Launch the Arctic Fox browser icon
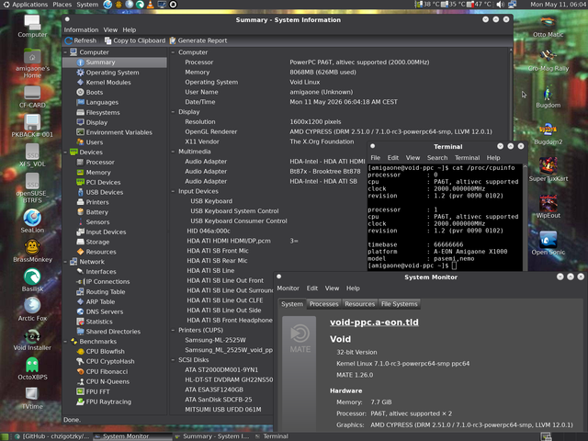The image size is (588, 441). (32, 310)
